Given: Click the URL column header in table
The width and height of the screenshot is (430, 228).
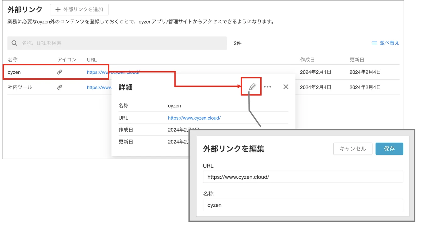Looking at the screenshot, I should 92,59.
